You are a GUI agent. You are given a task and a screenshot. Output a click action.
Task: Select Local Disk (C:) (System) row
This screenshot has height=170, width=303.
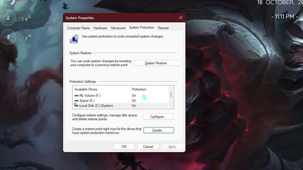[121, 106]
